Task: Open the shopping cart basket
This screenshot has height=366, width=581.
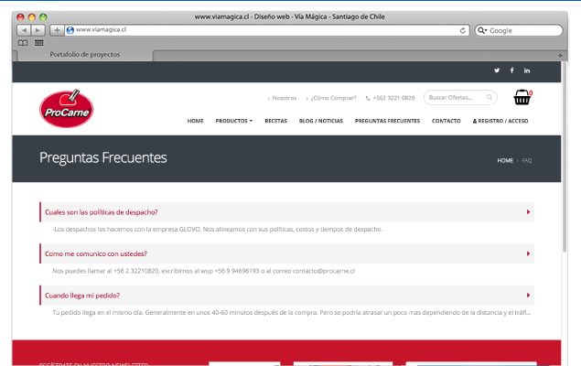Action: pos(522,98)
